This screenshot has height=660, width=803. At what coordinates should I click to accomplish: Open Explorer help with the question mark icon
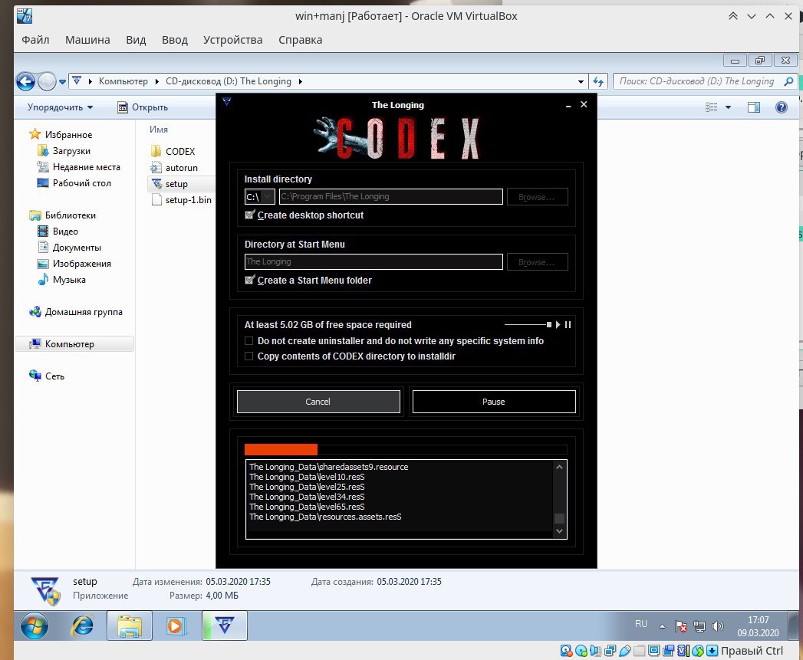pos(781,107)
